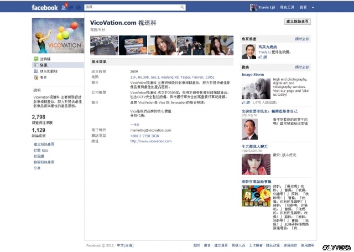The width and height of the screenshot is (354, 252).
Task: Click the Image Storm ad image
Action: pos(256,89)
